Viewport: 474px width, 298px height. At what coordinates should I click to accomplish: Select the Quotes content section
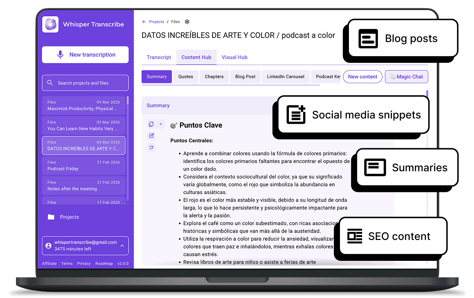[x=185, y=77]
